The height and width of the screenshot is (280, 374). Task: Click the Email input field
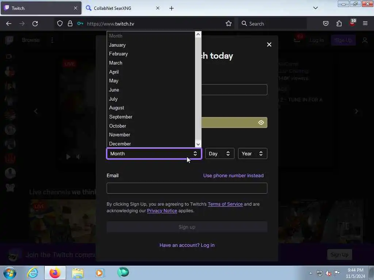[187, 188]
